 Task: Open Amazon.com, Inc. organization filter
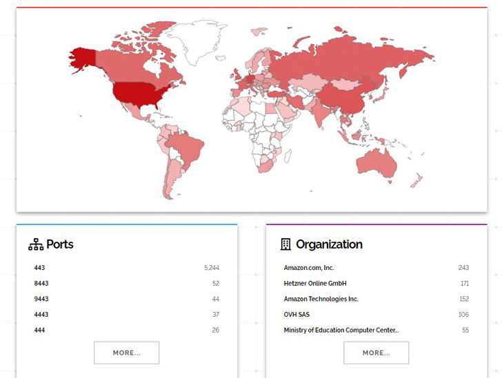coord(308,268)
